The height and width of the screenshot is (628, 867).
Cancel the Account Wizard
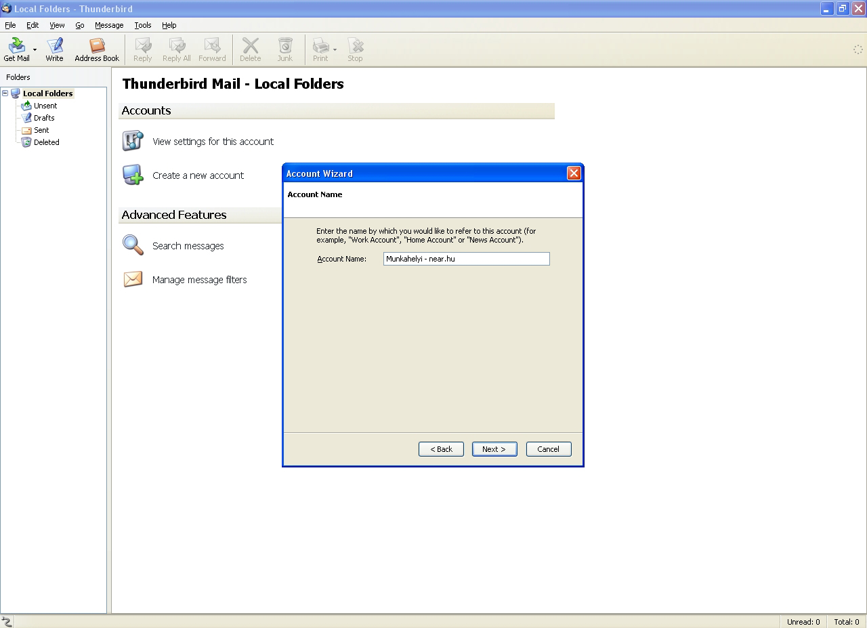(x=549, y=449)
